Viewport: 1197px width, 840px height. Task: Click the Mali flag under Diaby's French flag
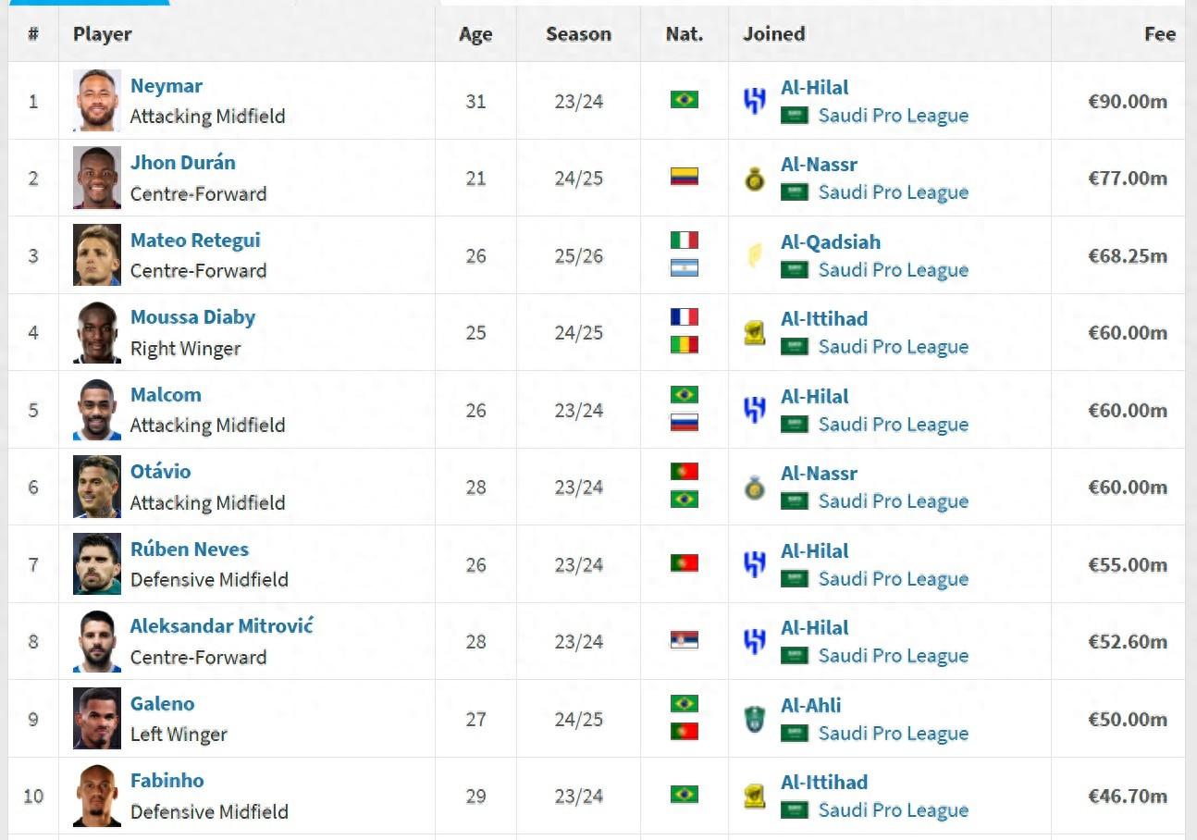click(684, 345)
